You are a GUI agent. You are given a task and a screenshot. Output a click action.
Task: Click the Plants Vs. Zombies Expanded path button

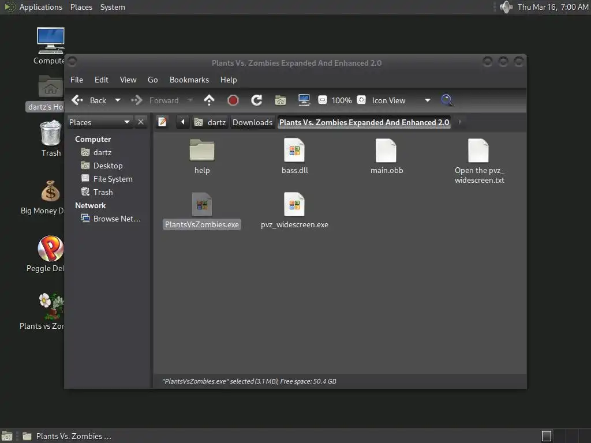[364, 122]
